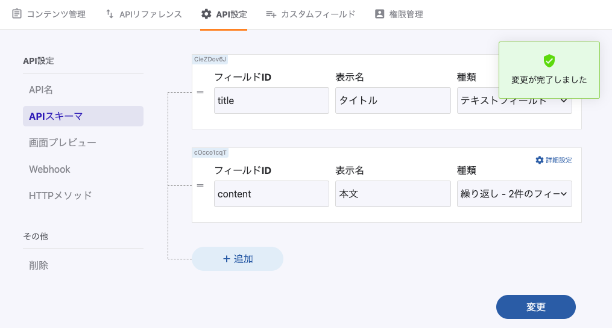Click the フィールドID input containing "title"
This screenshot has height=328, width=612.
271,101
